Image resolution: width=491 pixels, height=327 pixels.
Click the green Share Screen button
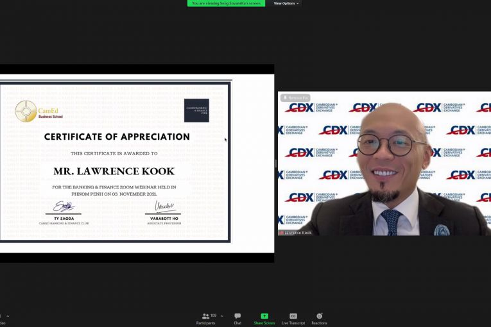pyautogui.click(x=264, y=319)
